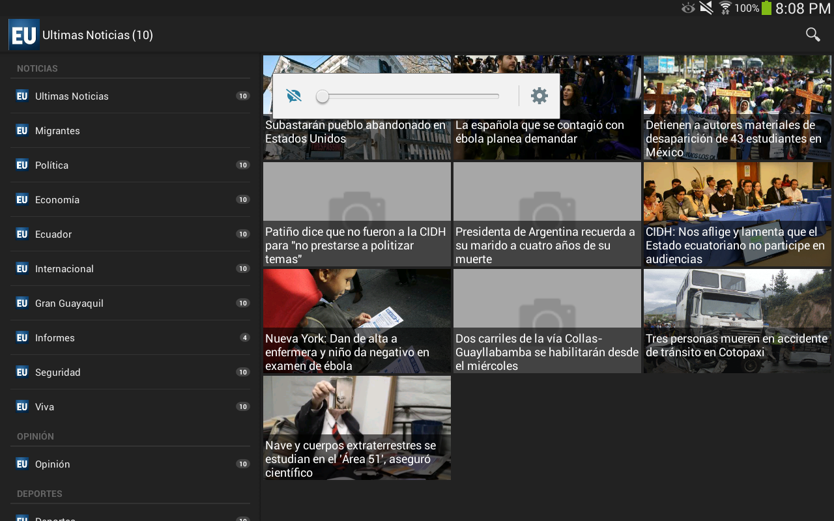Viewport: 834px width, 521px height.
Task: Open the gear settings in the overlay
Action: (x=539, y=96)
